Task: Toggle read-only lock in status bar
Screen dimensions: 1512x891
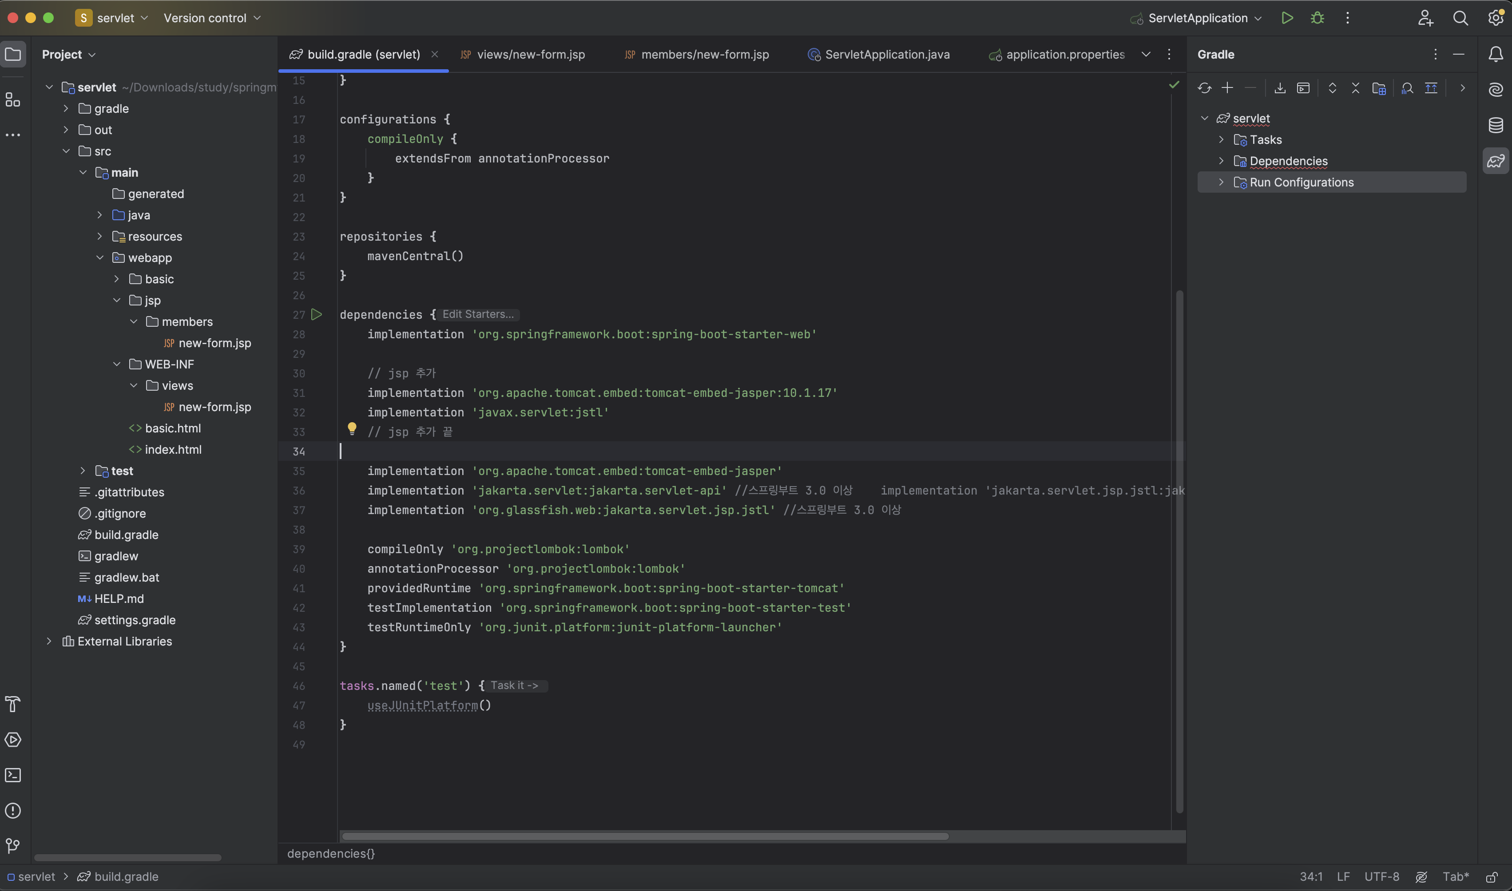Action: [x=1492, y=877]
